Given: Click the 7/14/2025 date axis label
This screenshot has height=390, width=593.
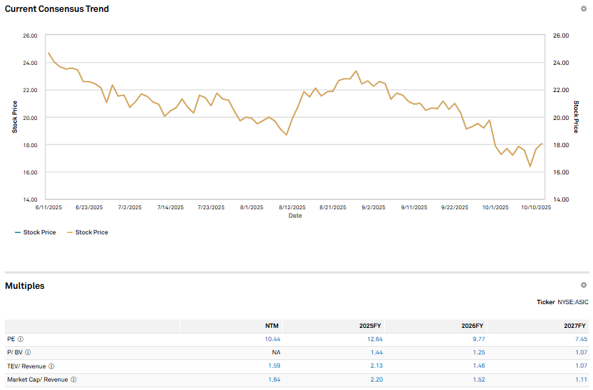Looking at the screenshot, I should pyautogui.click(x=170, y=207).
